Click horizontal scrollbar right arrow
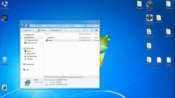This screenshot has height=98, width=175. [98, 77]
